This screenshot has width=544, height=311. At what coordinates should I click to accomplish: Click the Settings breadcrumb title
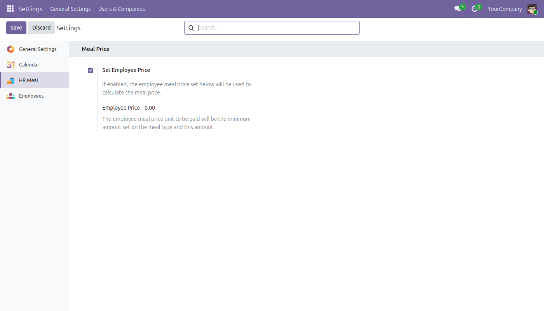(x=69, y=28)
